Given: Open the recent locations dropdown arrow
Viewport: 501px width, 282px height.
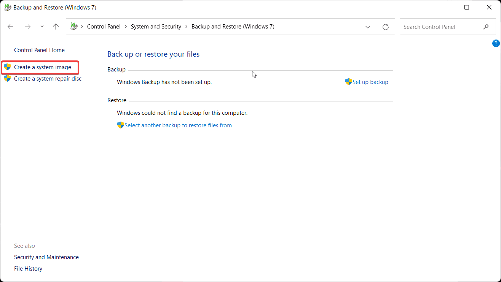Looking at the screenshot, I should click(42, 27).
